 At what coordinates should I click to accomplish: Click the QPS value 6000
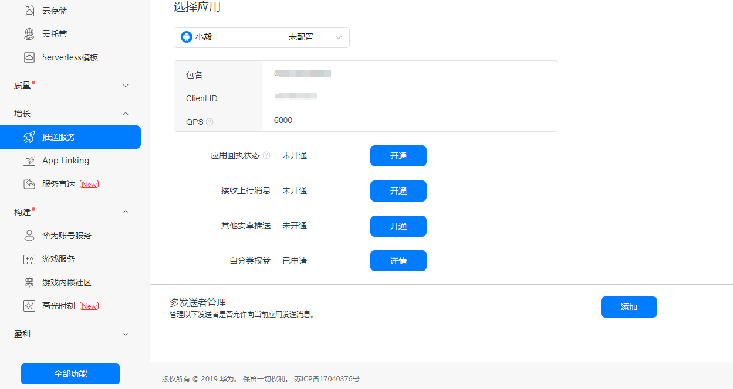(x=283, y=120)
